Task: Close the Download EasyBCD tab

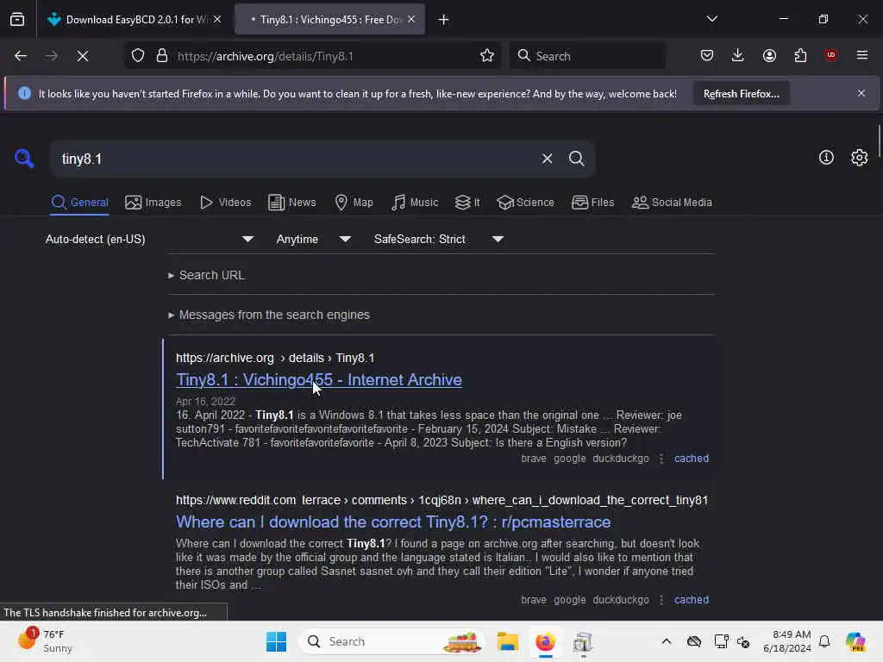Action: pos(217,20)
